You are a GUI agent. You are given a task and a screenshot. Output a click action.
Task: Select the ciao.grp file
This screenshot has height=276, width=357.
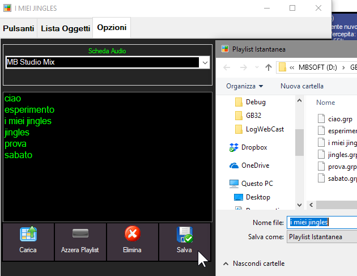tap(340, 119)
